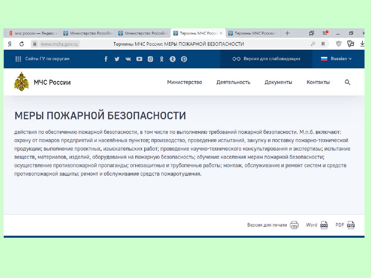Click the reader zoom icon in address bar
371x278 pixels.
tap(313, 44)
